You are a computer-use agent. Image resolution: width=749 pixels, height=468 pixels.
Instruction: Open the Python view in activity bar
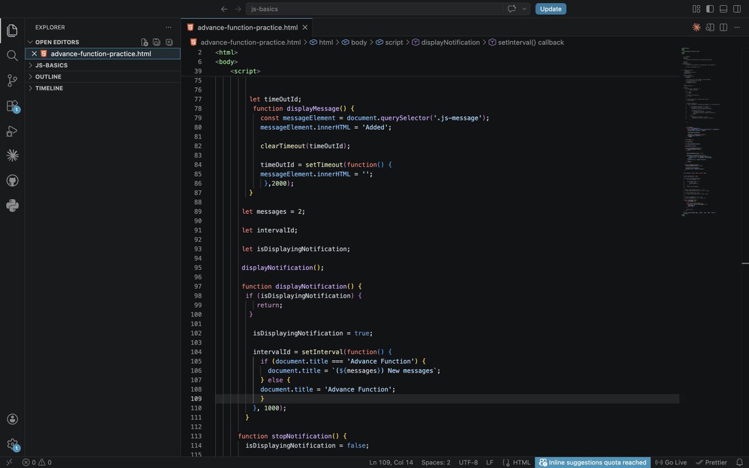click(12, 205)
